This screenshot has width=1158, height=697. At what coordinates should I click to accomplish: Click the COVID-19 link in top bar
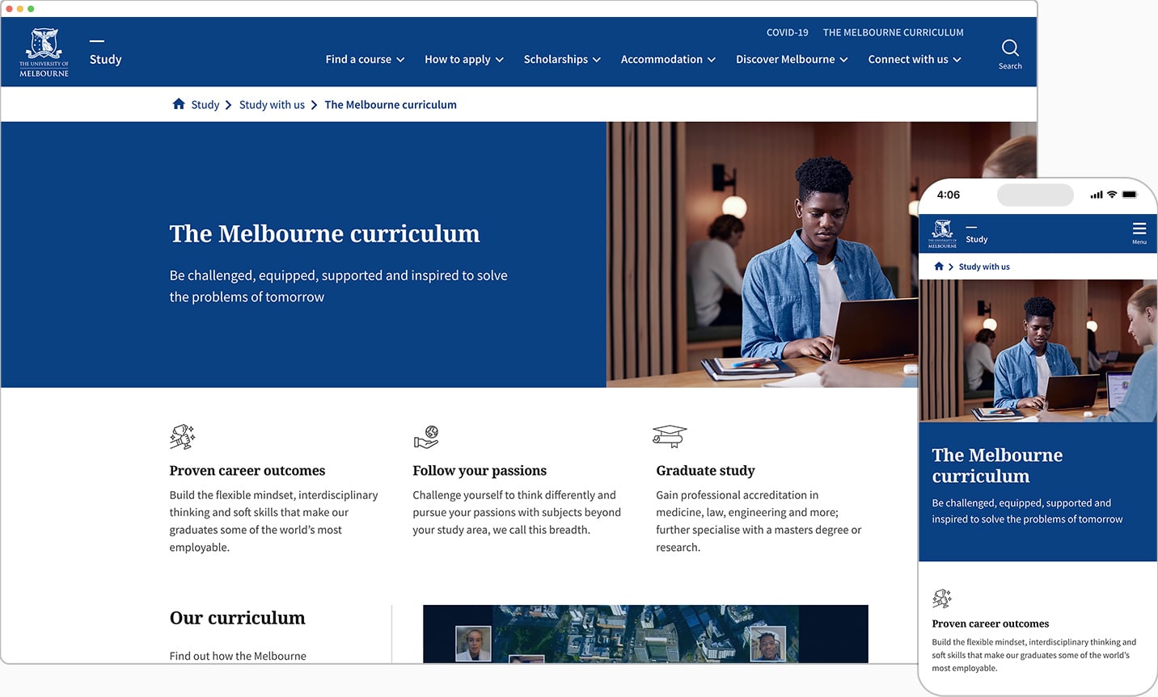[x=787, y=32]
